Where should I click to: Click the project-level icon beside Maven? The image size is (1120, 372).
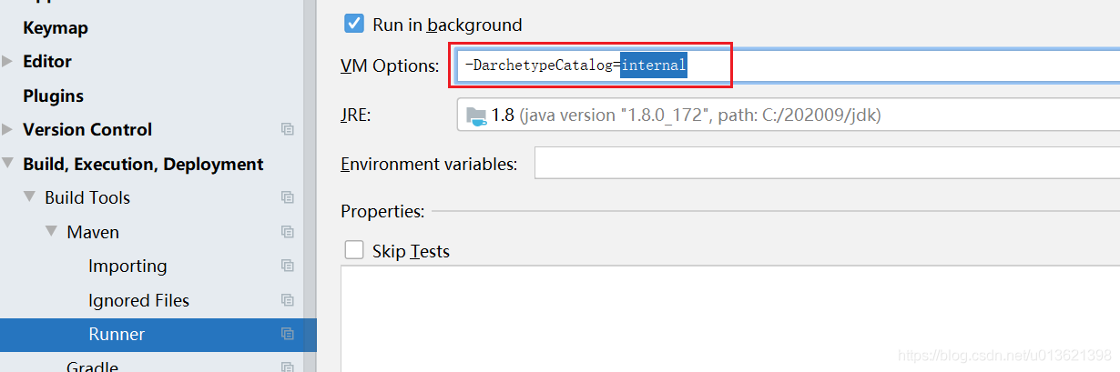(x=288, y=232)
